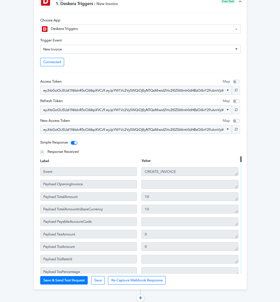This screenshot has height=302, width=280.
Task: Click the CREATE_INVOICE value field
Action: coord(190,172)
